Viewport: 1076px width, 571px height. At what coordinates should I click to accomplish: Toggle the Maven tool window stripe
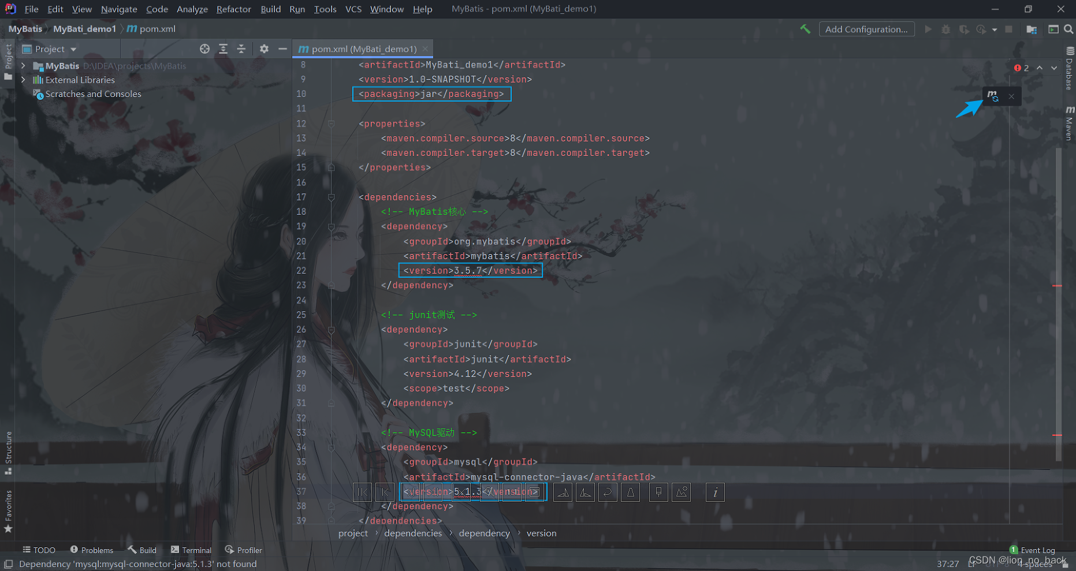coord(1070,123)
